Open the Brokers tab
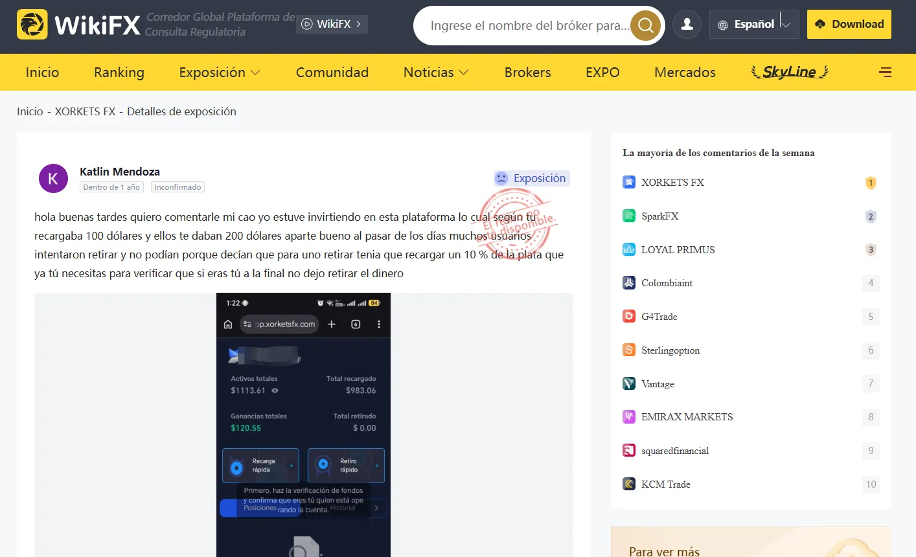This screenshot has height=557, width=916. (x=528, y=73)
